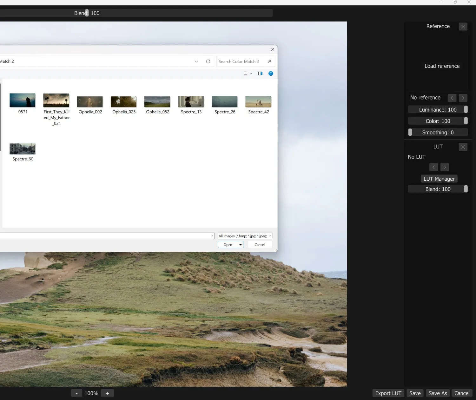Close the Reference panel with X
Image resolution: width=476 pixels, height=400 pixels.
click(463, 27)
